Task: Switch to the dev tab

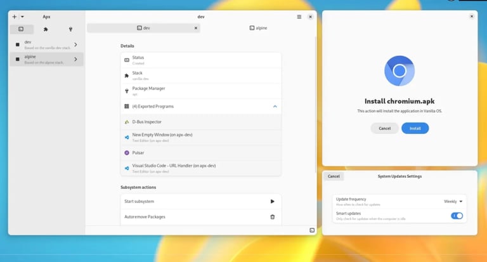Action: pos(143,28)
